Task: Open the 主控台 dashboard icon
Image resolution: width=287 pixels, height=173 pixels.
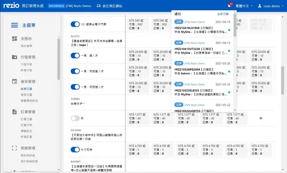Action: [14, 39]
